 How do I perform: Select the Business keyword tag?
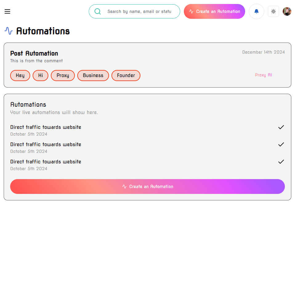click(93, 76)
